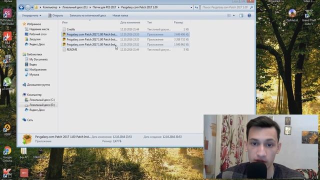Image resolution: width=320 pixels, height=180 pixels.
Task: Select Компьютер in the address breadcrumb
Action: coord(50,7)
